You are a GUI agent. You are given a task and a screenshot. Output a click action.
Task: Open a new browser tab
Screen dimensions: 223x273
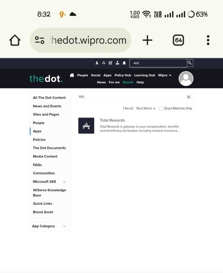pos(147,40)
